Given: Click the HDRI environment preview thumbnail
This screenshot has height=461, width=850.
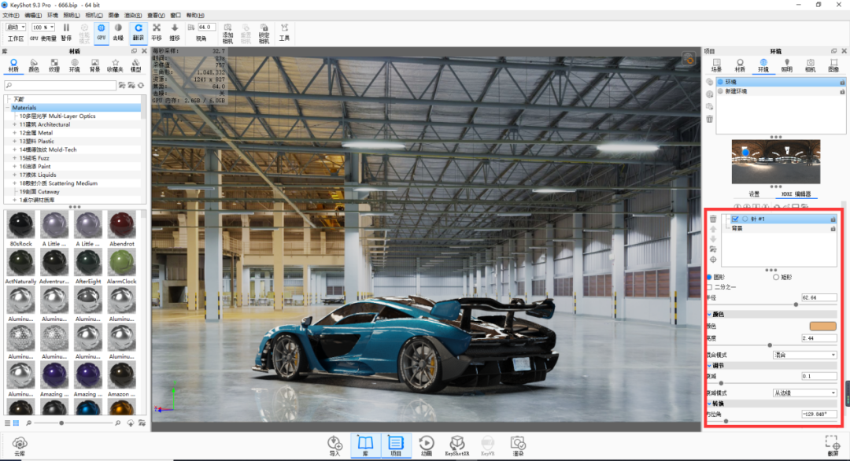Looking at the screenshot, I should (x=776, y=161).
